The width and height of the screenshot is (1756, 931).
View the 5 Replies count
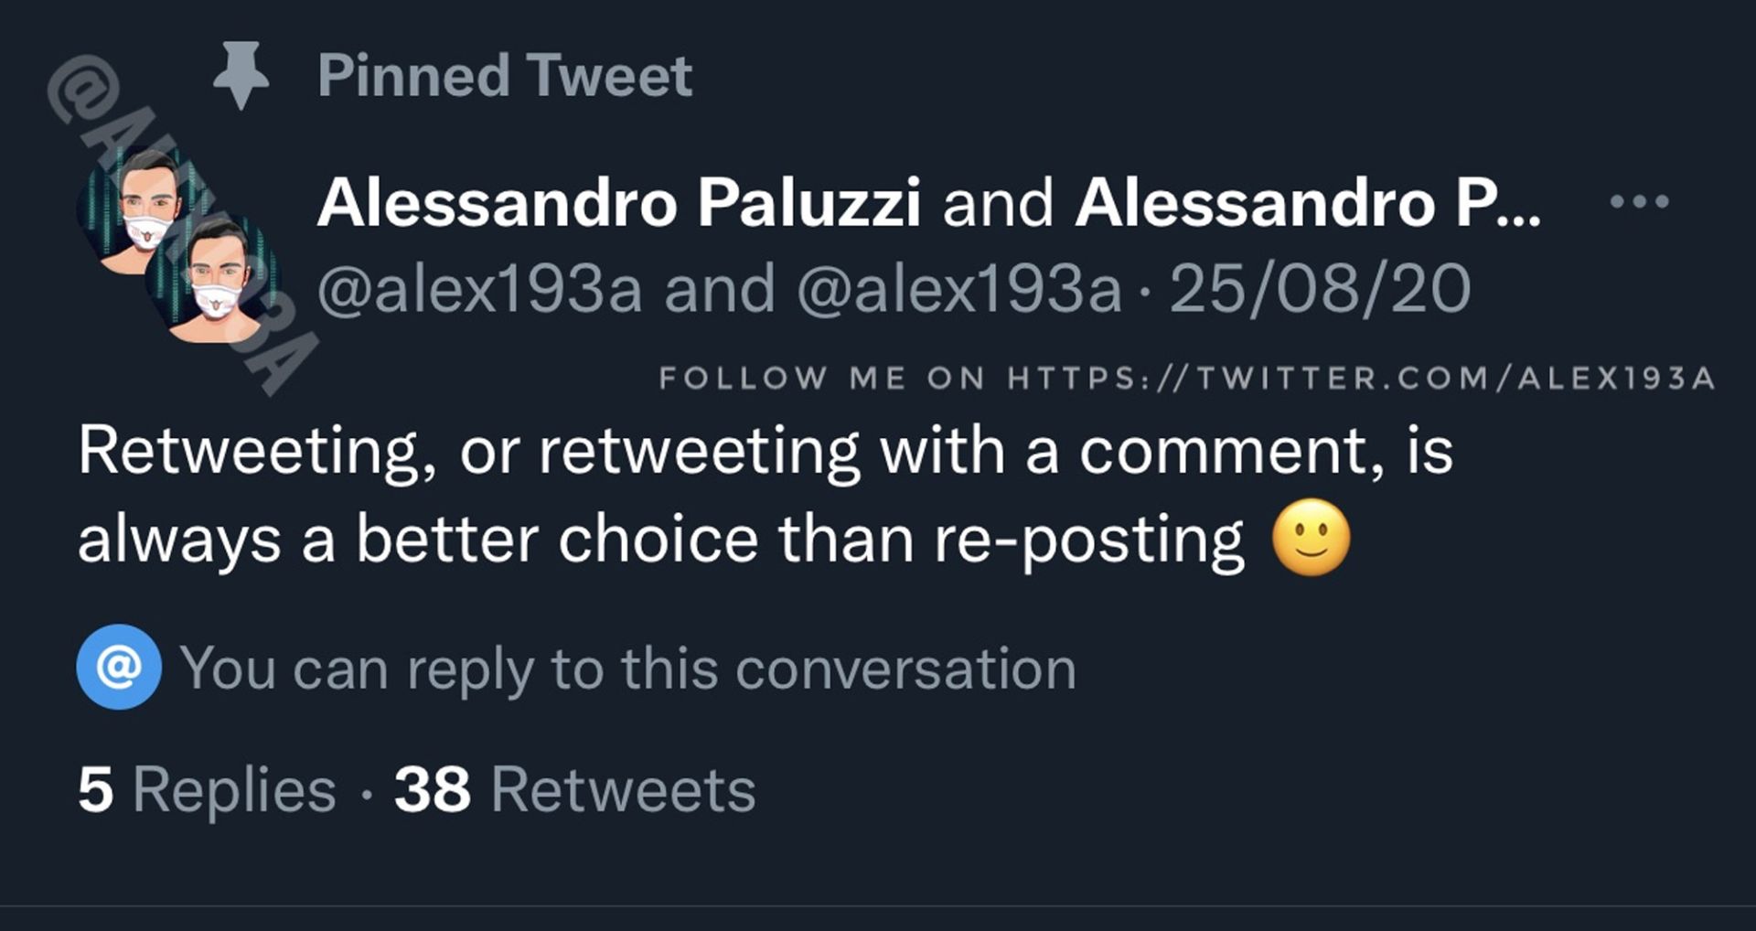pyautogui.click(x=207, y=790)
